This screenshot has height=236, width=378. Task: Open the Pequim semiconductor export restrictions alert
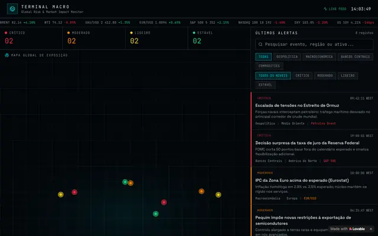tap(314, 220)
